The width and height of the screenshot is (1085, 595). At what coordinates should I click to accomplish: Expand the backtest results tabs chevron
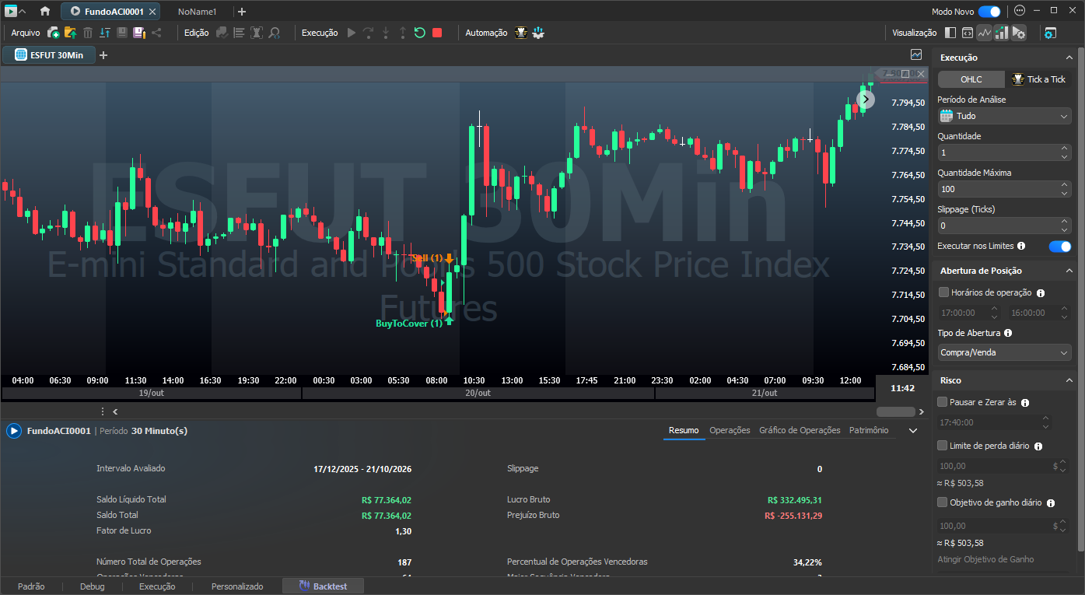(913, 430)
